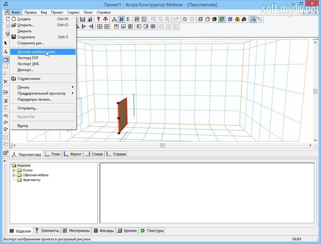Screen dimensions: 321x244
Task: Expand the Офисная мебель tree node
Action: (14, 175)
